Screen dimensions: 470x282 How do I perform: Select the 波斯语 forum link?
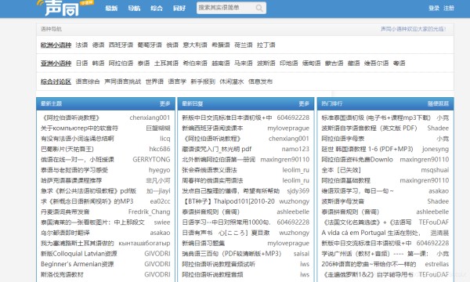(266, 63)
